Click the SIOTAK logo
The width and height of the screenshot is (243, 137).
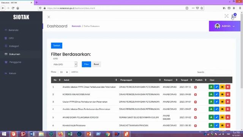click(21, 17)
